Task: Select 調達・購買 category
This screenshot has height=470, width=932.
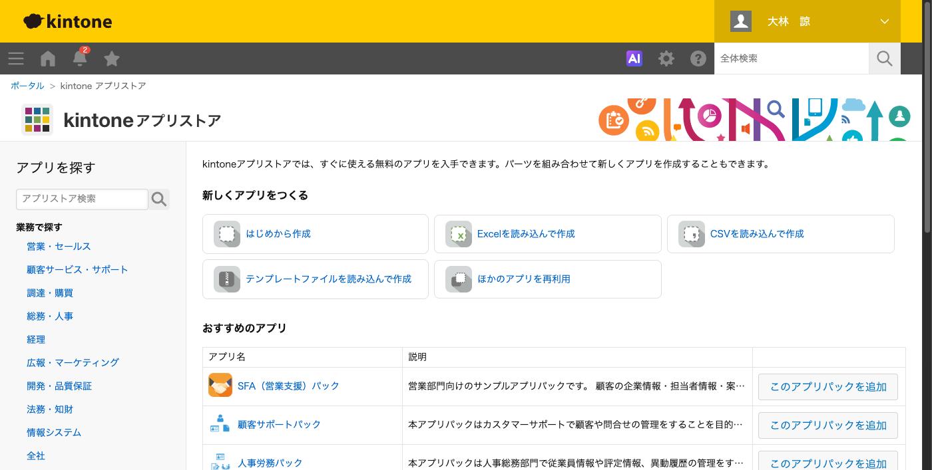Action: click(50, 293)
